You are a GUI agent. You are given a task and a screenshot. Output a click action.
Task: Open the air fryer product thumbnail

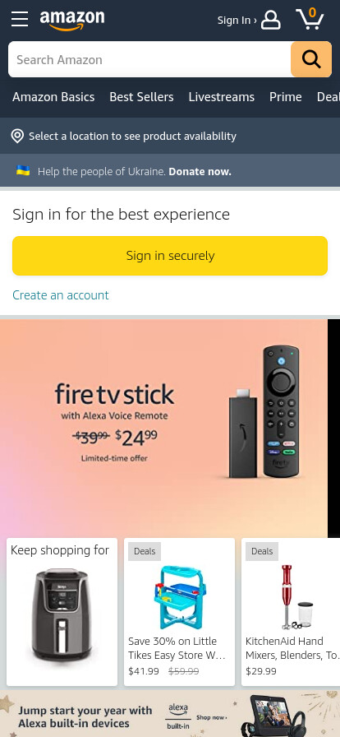62,615
